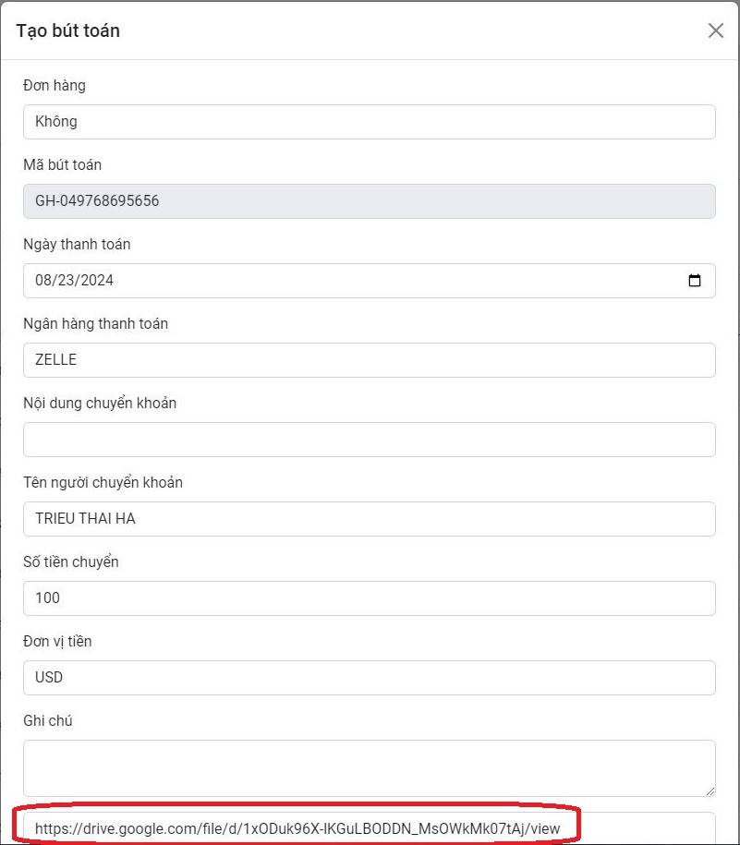740x845 pixels.
Task: Click the greyed Mã bút toán code field
Action: click(x=370, y=201)
